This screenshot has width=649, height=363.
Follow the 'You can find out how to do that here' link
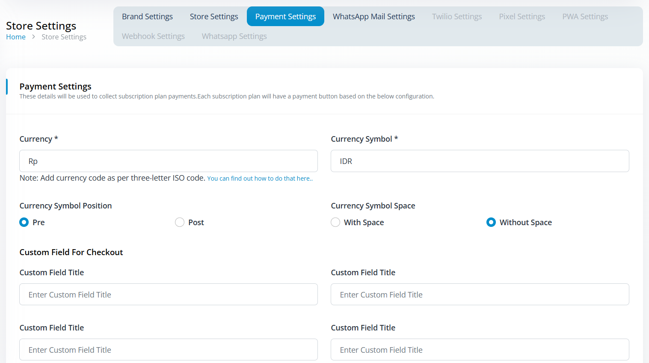[260, 179]
